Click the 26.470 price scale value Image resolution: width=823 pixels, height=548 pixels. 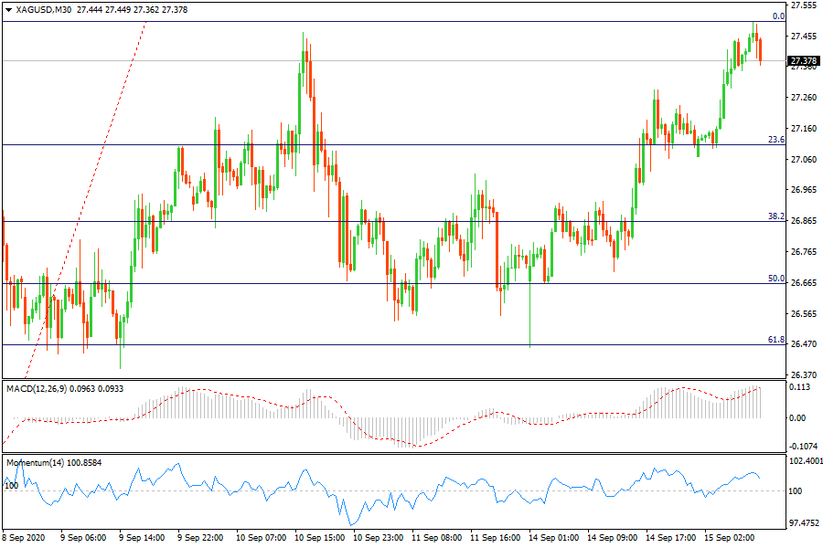pos(804,344)
